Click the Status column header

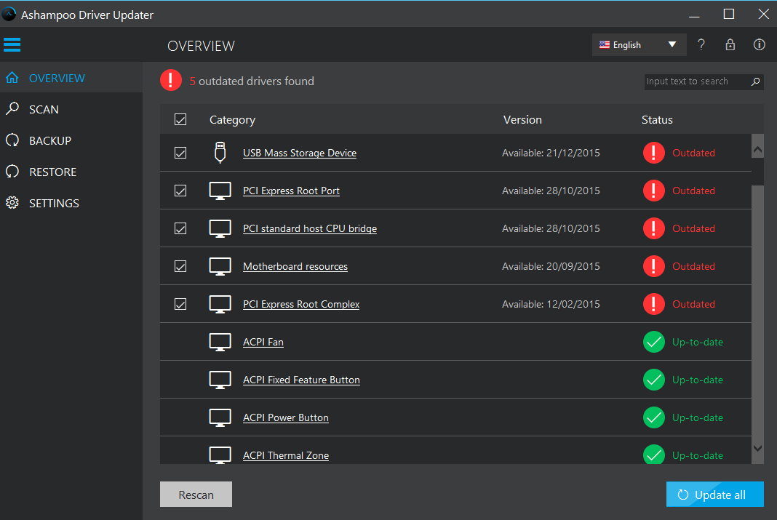click(x=657, y=120)
